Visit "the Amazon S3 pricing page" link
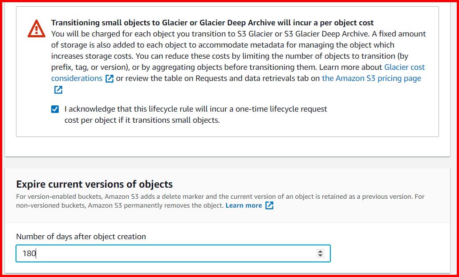 tap(371, 78)
